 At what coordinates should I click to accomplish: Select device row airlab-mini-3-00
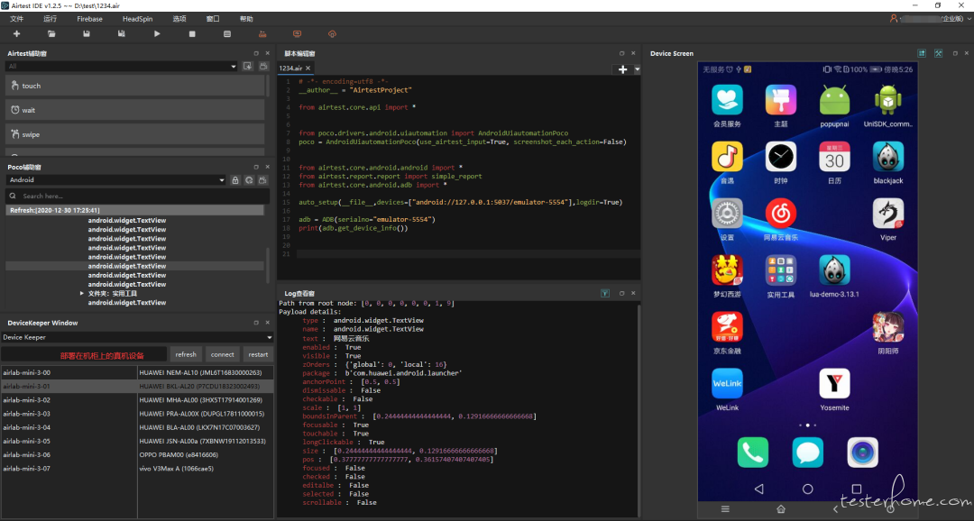(137, 372)
